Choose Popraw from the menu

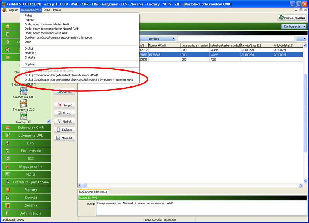tap(80, 20)
